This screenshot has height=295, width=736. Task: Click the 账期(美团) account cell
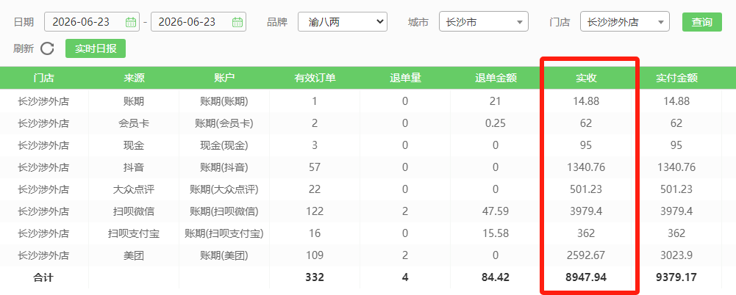224,255
